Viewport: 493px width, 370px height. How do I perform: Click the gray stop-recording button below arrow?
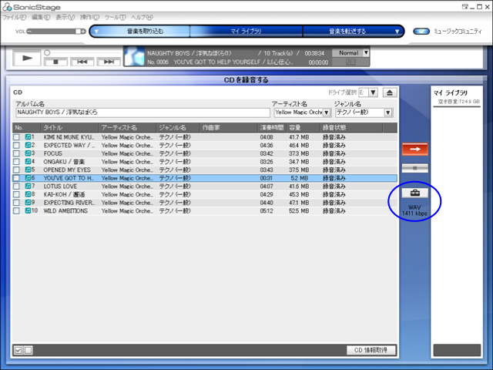(x=415, y=168)
